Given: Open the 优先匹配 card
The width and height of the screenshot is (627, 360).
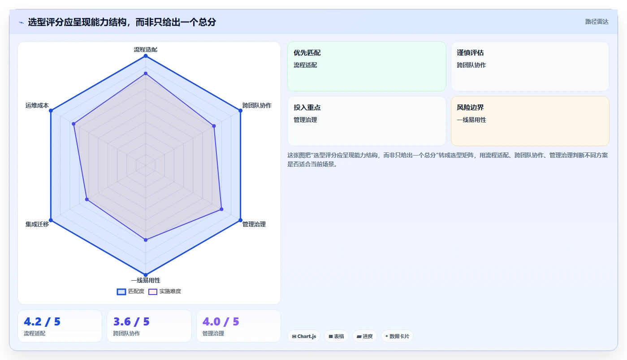Looking at the screenshot, I should click(x=367, y=66).
